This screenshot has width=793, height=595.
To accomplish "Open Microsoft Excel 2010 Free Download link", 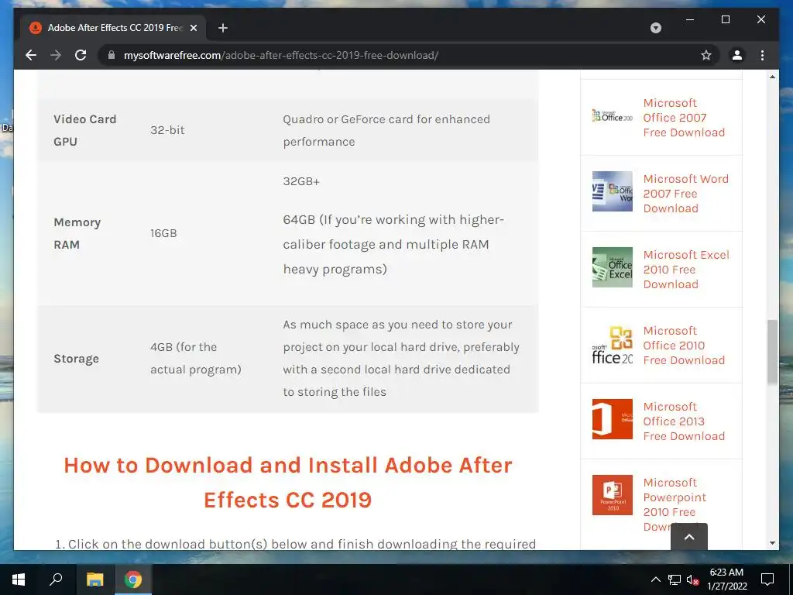I will click(686, 269).
